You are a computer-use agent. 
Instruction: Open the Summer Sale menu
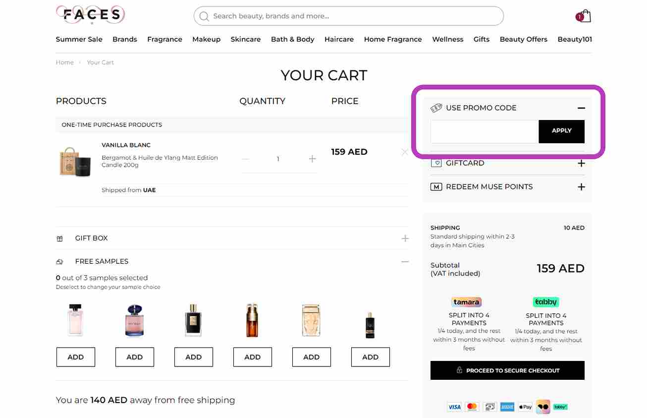79,39
